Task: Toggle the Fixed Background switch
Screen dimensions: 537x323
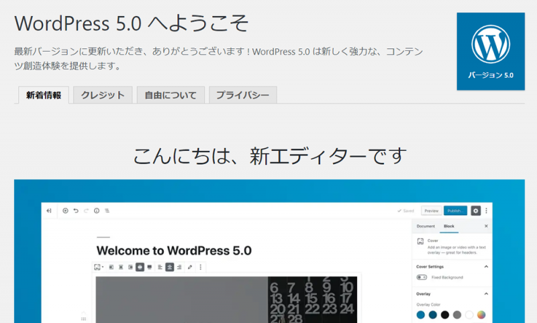Action: coord(422,277)
